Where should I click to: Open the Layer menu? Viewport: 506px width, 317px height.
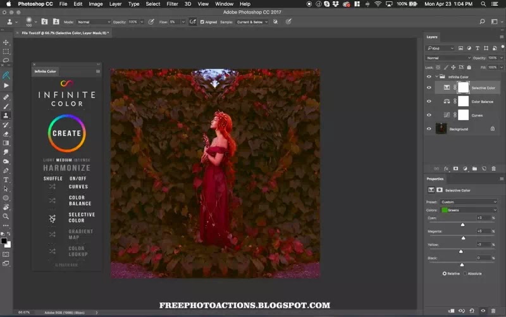[115, 4]
